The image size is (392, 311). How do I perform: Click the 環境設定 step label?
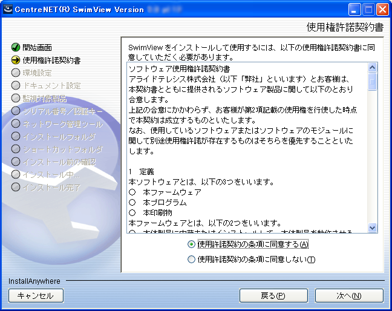(x=38, y=73)
